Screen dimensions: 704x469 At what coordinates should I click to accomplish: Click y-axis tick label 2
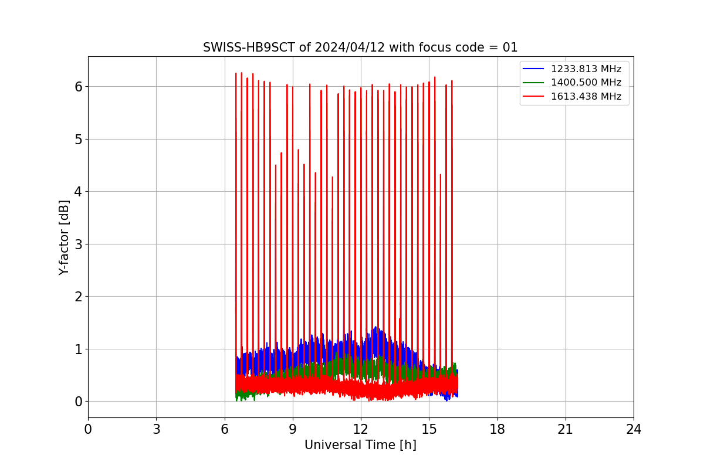tap(79, 297)
